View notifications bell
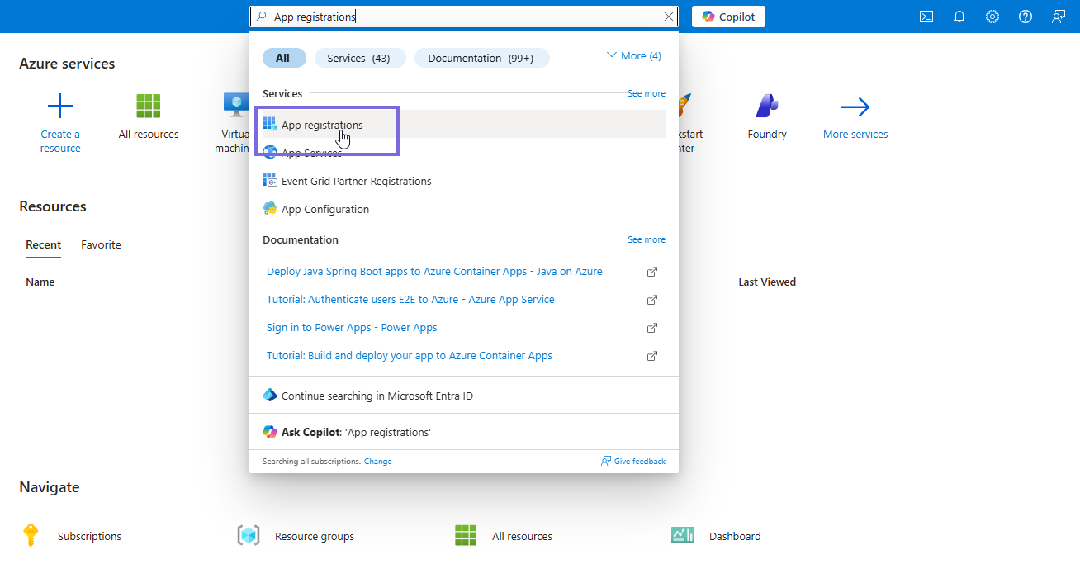 click(959, 16)
